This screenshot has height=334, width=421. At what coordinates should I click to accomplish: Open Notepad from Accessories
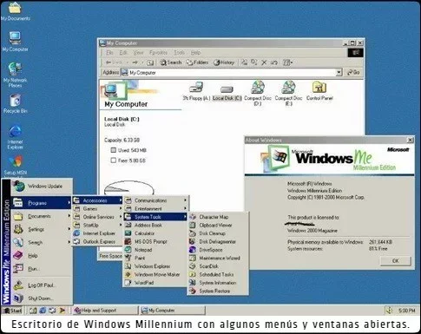(x=155, y=250)
